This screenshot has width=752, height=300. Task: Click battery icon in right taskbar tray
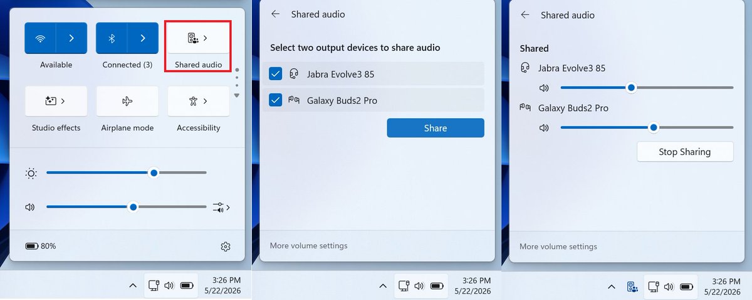coord(687,286)
